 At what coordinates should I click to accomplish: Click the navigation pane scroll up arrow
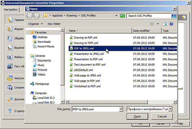tap(62, 30)
